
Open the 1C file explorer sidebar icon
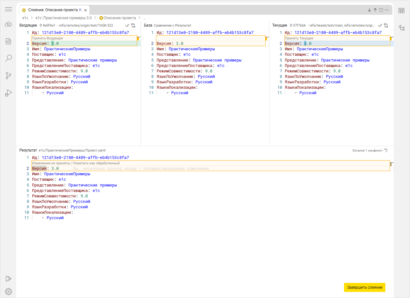tap(9, 41)
